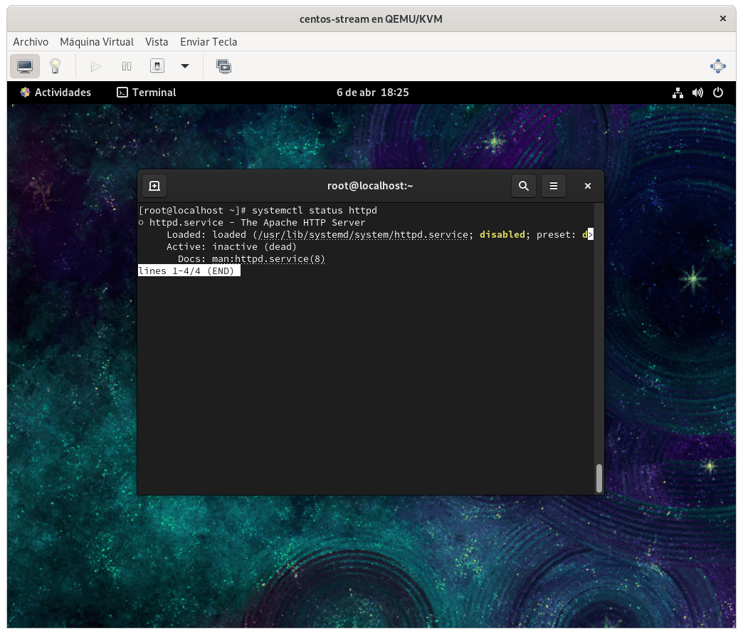
Task: Open the Máquina Virtual menu
Action: 97,42
